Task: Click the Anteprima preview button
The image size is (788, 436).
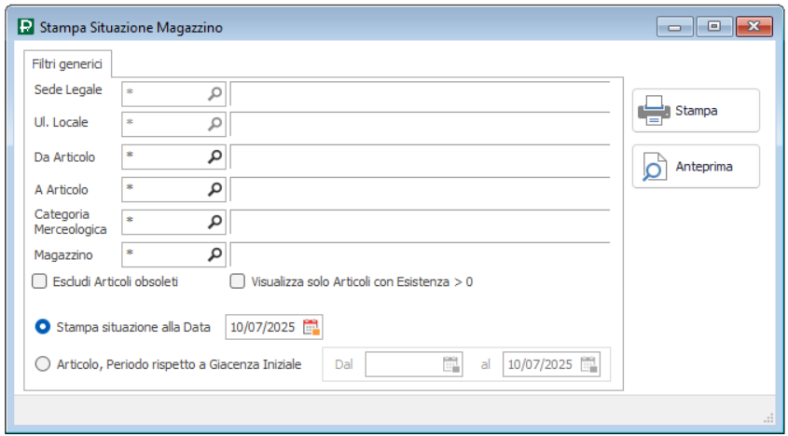Action: (x=696, y=167)
